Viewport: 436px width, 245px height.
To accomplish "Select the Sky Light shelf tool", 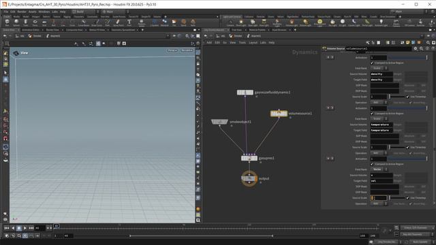I will 332,22.
